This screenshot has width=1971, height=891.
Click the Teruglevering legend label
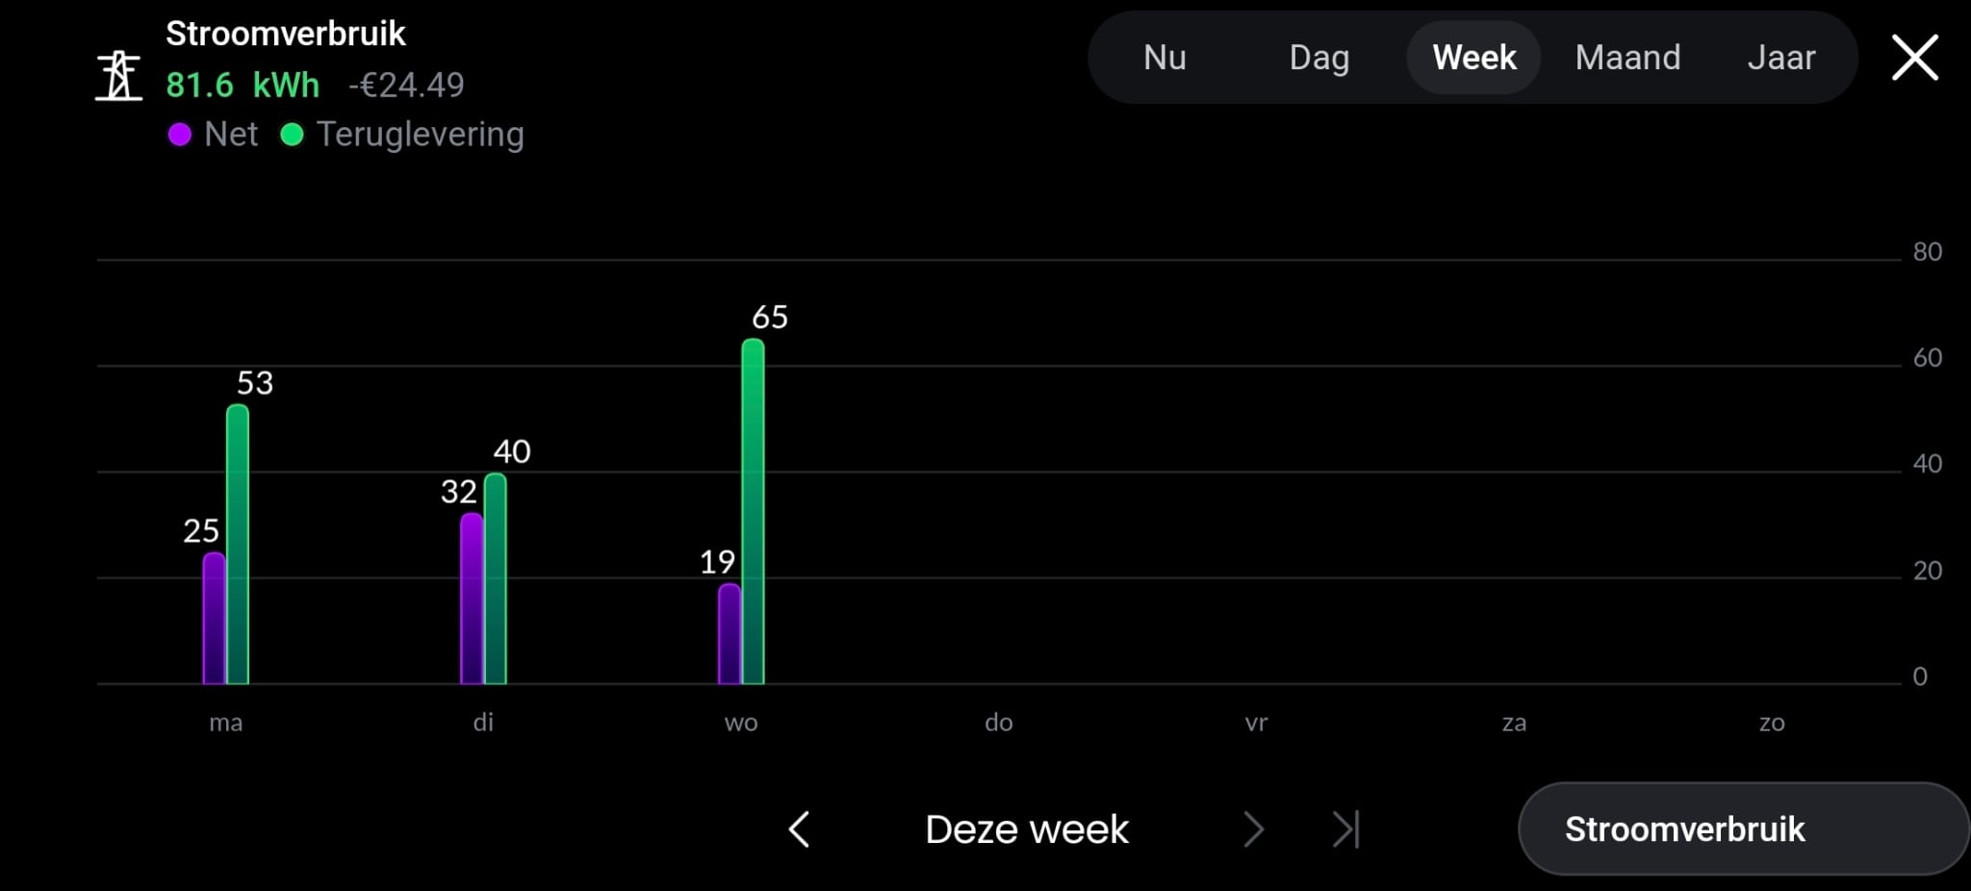tap(420, 135)
